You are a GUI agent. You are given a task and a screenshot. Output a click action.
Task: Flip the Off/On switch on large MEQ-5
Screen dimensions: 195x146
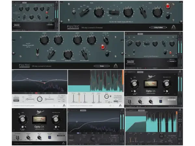(x=168, y=16)
